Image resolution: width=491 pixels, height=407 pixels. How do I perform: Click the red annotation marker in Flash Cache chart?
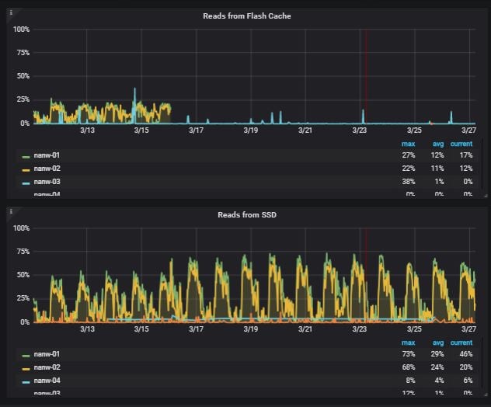click(x=366, y=76)
